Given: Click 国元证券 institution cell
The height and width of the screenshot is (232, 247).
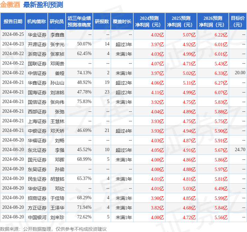Looking at the screenshot, I should point(37,160).
